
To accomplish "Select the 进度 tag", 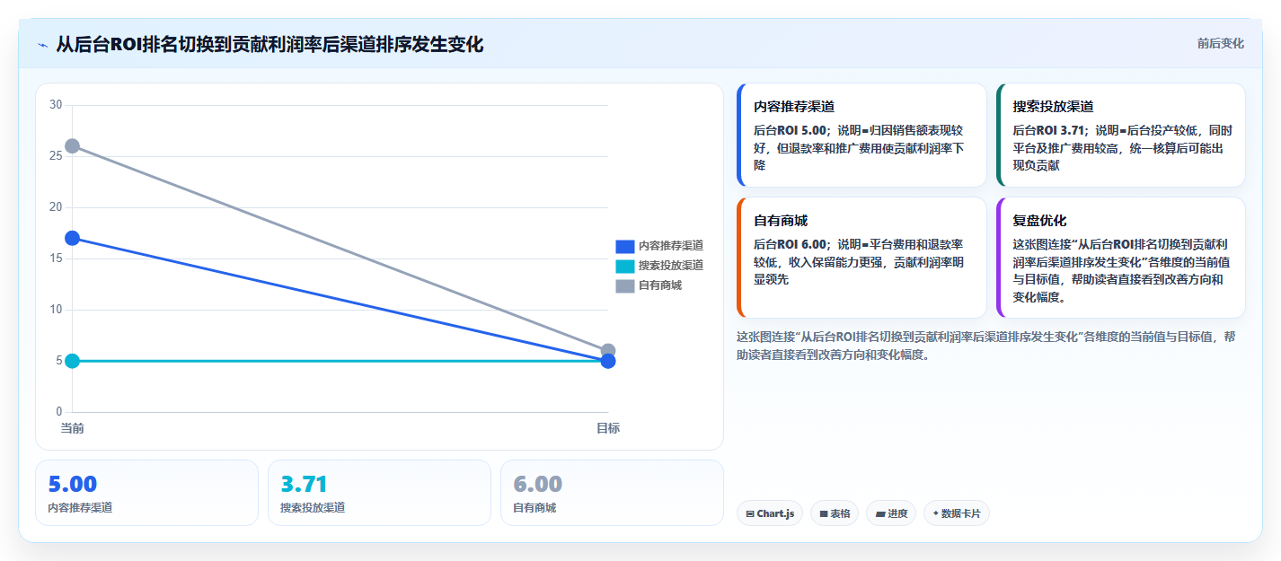I will coord(891,513).
